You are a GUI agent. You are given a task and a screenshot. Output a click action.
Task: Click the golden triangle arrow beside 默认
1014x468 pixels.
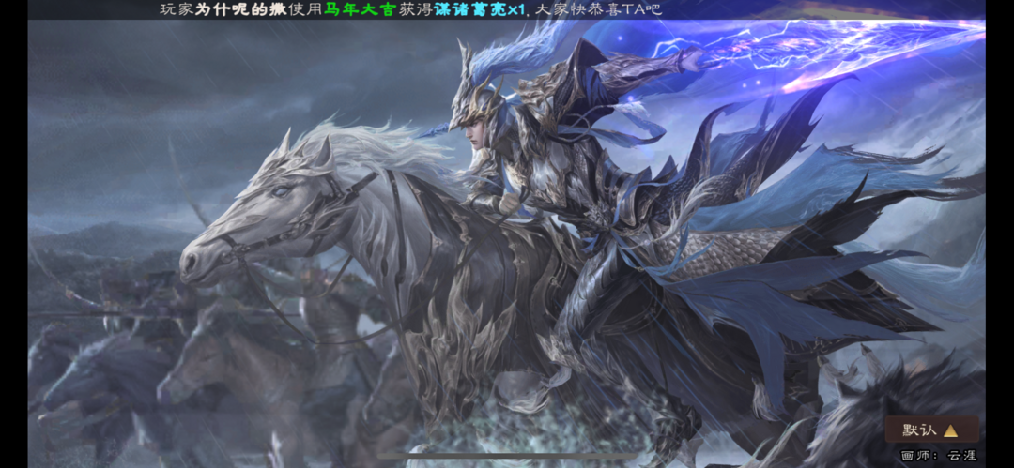(950, 430)
